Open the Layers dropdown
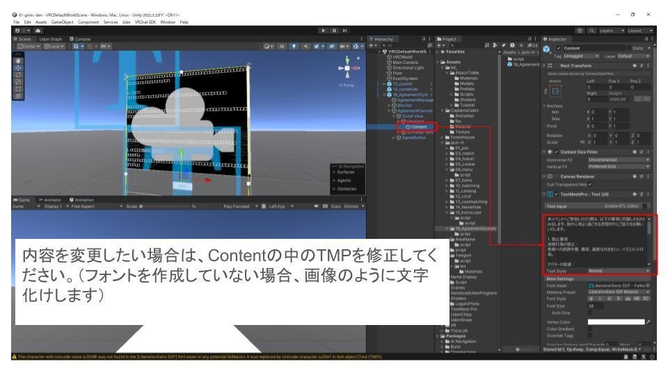This screenshot has height=375, width=668. [612, 31]
